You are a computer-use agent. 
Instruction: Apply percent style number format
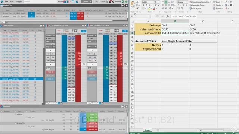[183, 5]
